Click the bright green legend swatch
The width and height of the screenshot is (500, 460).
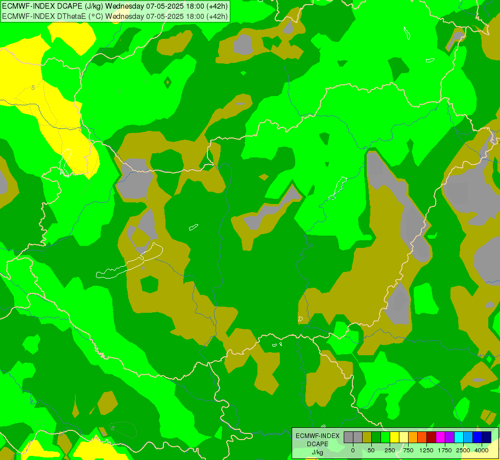[385, 437]
